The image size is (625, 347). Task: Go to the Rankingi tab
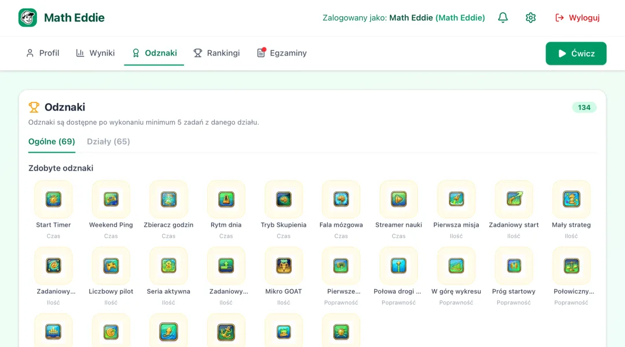(217, 53)
